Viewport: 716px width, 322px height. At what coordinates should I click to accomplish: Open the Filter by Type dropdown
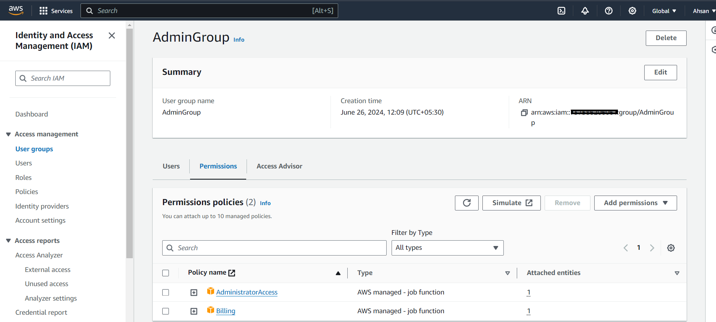coord(447,248)
